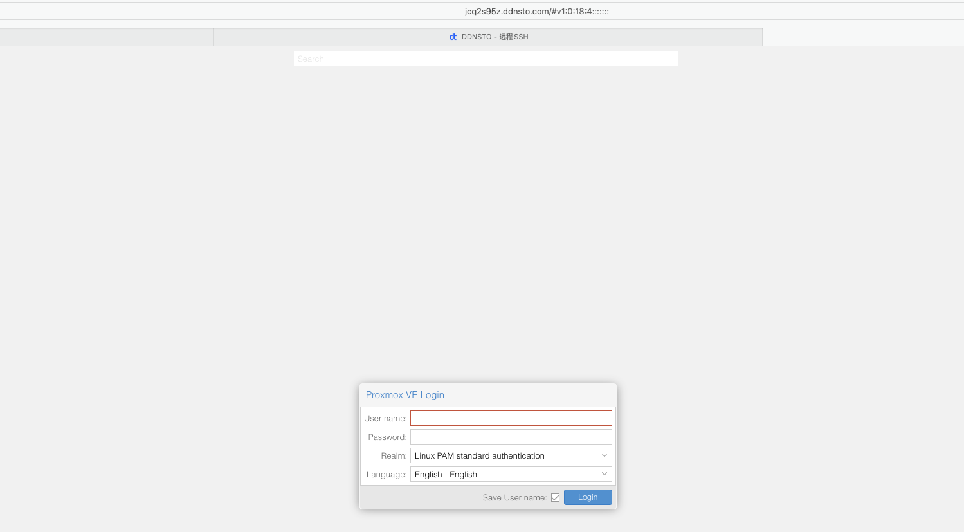The width and height of the screenshot is (964, 532).
Task: Click the browser address bar URL
Action: 537,11
